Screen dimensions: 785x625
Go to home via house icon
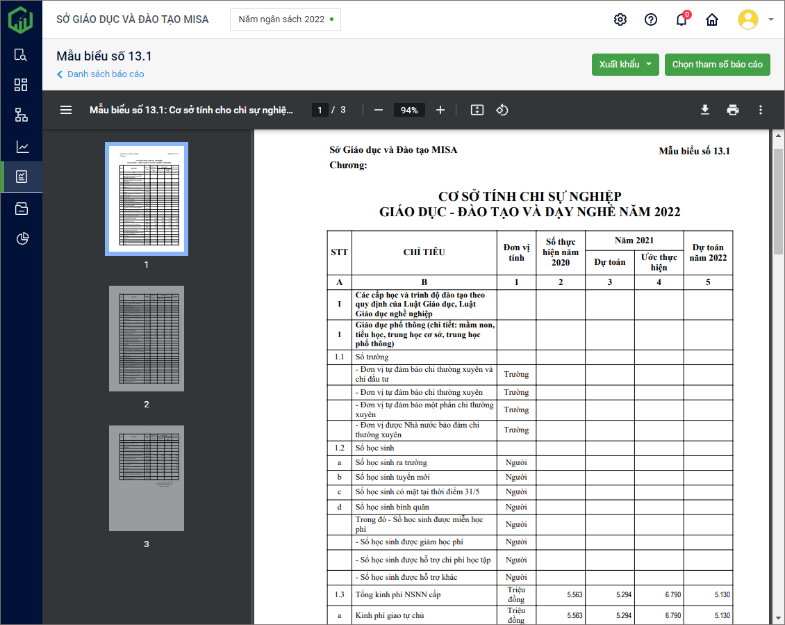tap(712, 19)
